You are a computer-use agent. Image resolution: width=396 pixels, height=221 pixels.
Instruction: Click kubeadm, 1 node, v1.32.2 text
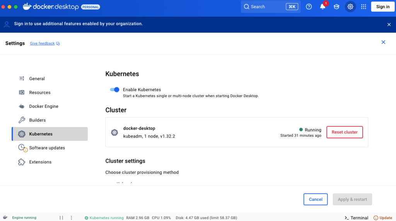point(149,136)
